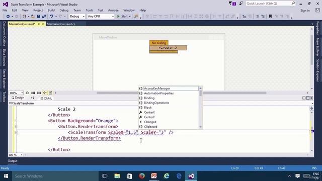Open the Solution Explorer side panel
Image resolution: width=322 pixels, height=181 pixels.
pos(317,70)
